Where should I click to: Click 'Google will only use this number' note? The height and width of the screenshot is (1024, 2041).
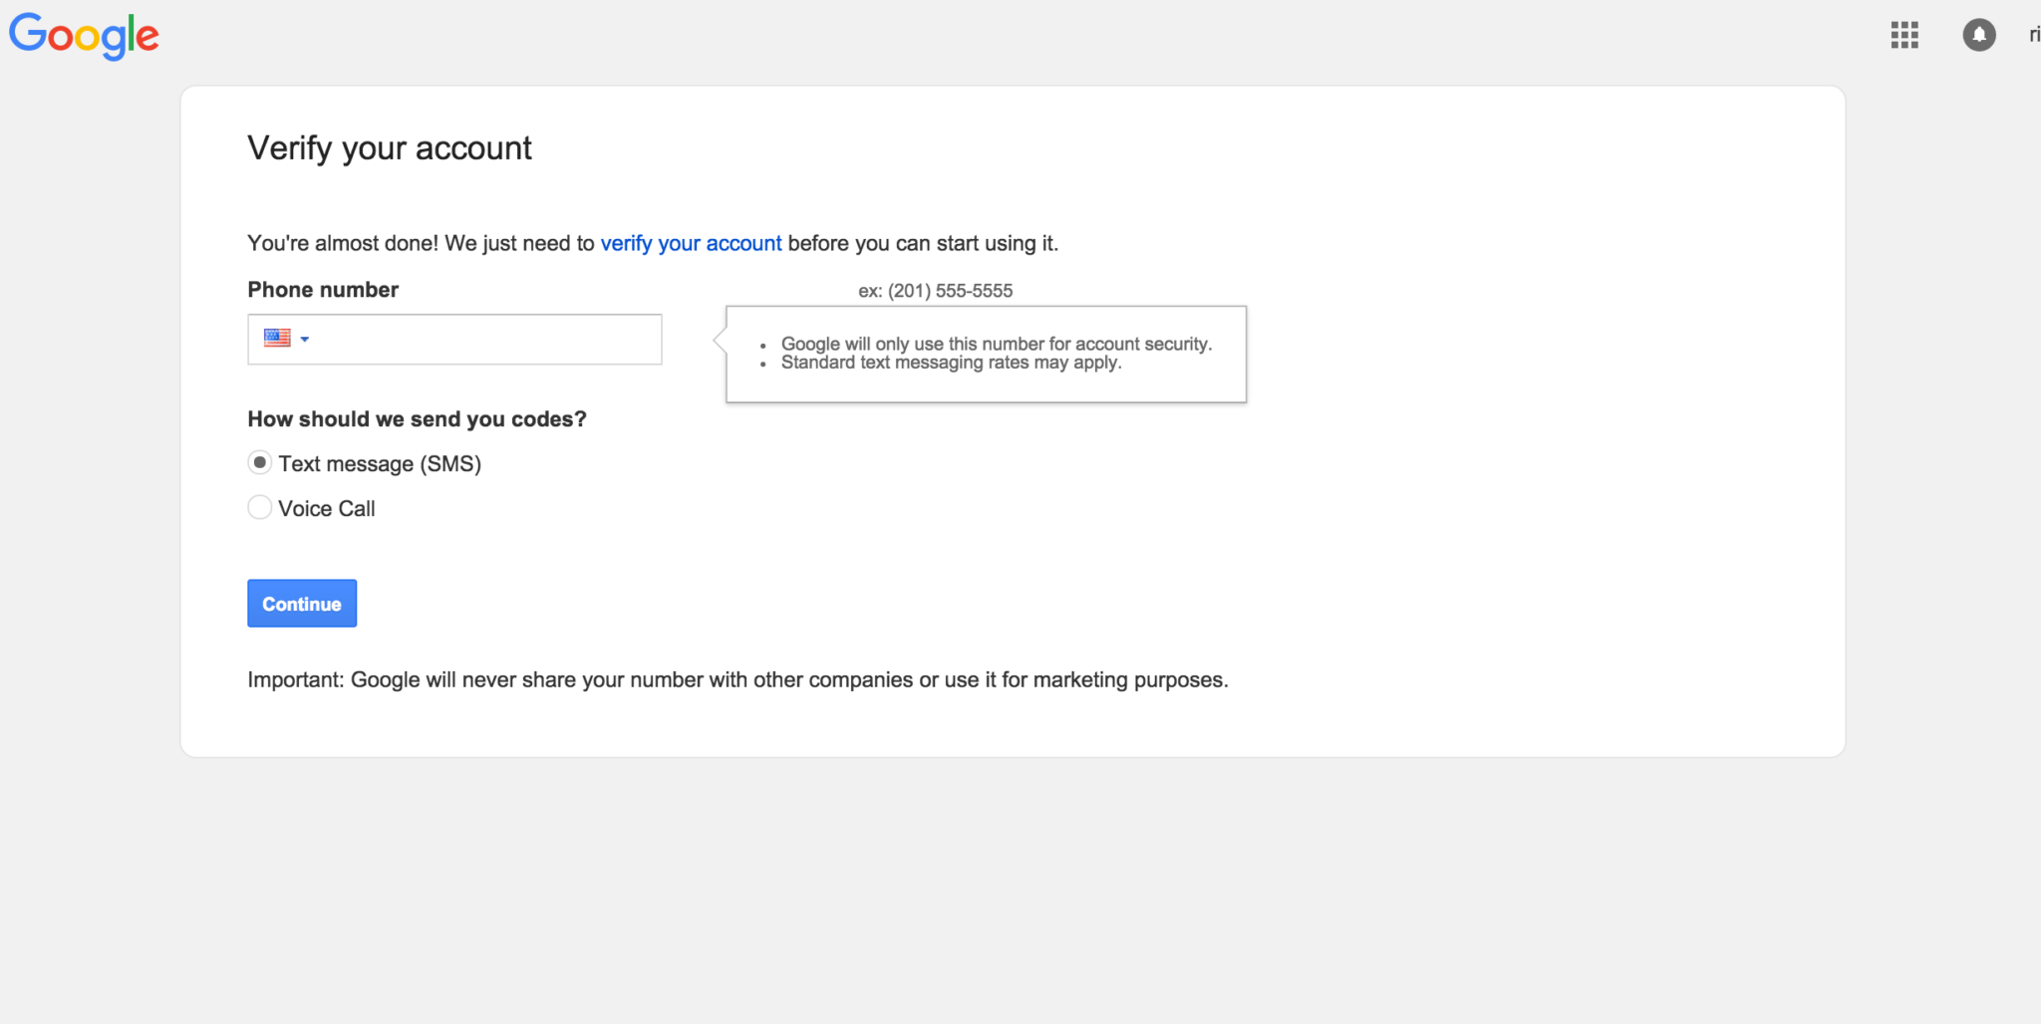click(997, 344)
